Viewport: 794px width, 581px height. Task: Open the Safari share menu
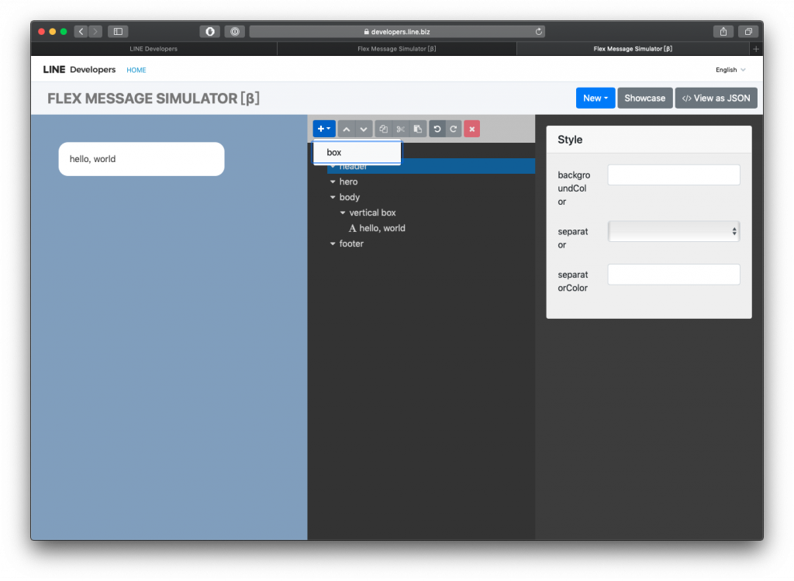coord(723,31)
